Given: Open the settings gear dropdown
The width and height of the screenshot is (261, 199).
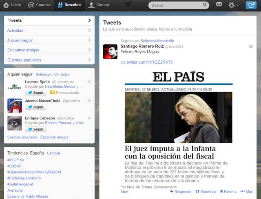Looking at the screenshot, I should (x=233, y=5).
